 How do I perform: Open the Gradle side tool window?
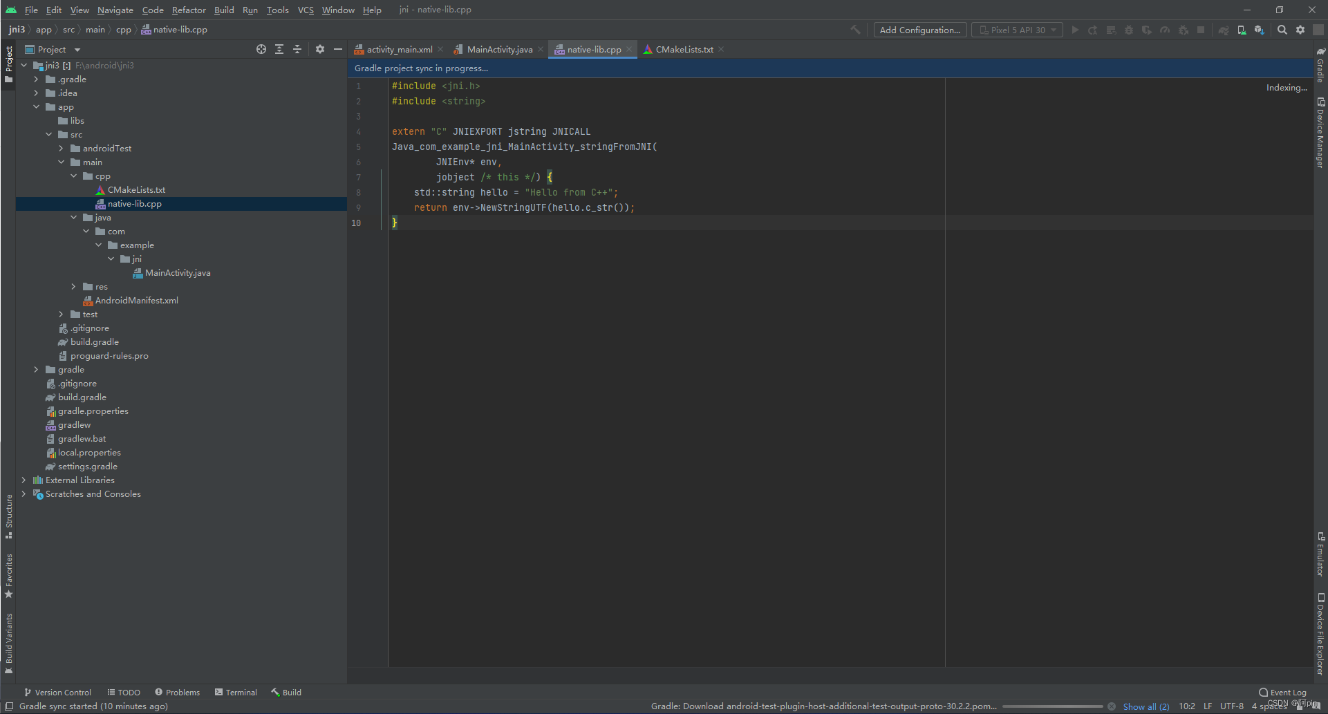[1320, 64]
